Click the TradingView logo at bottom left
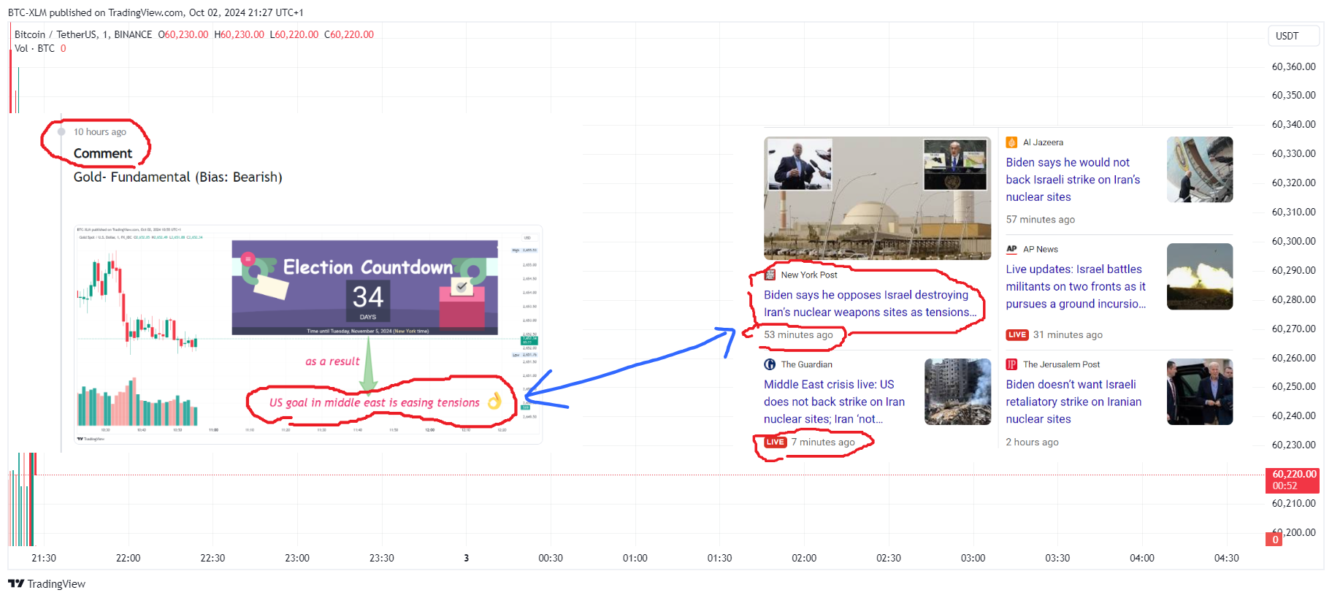 tap(47, 583)
